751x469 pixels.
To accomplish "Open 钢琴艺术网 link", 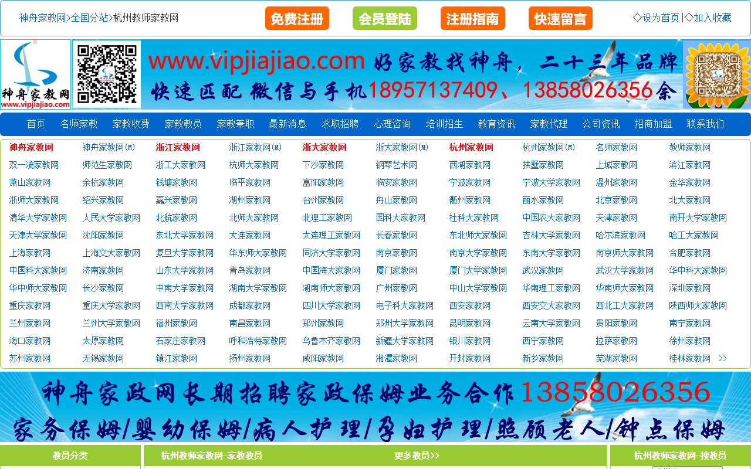I will (x=397, y=165).
